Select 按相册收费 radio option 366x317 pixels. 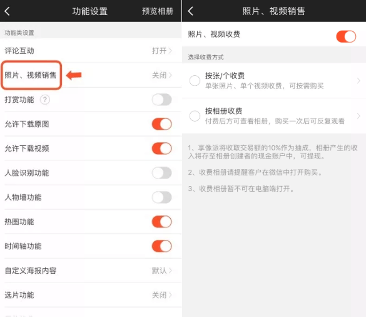point(195,116)
